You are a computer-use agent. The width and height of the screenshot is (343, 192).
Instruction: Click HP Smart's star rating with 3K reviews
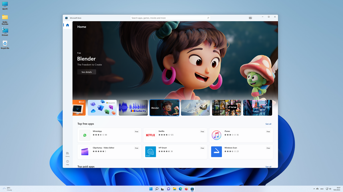pos(166,151)
